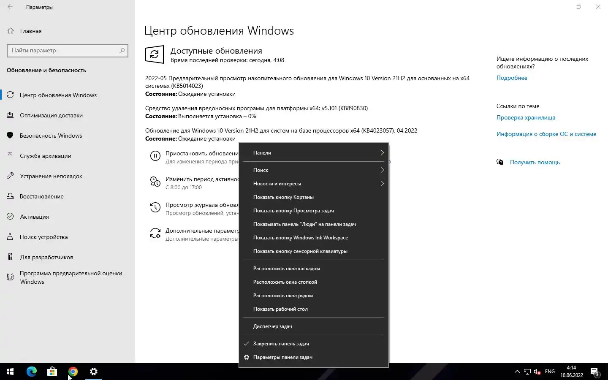The image size is (608, 380).
Task: Open Оптимизация доставки sidebar icon
Action: pos(10,115)
